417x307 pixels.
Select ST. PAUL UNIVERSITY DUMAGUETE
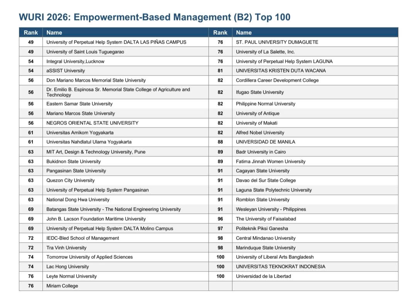[x=277, y=42]
